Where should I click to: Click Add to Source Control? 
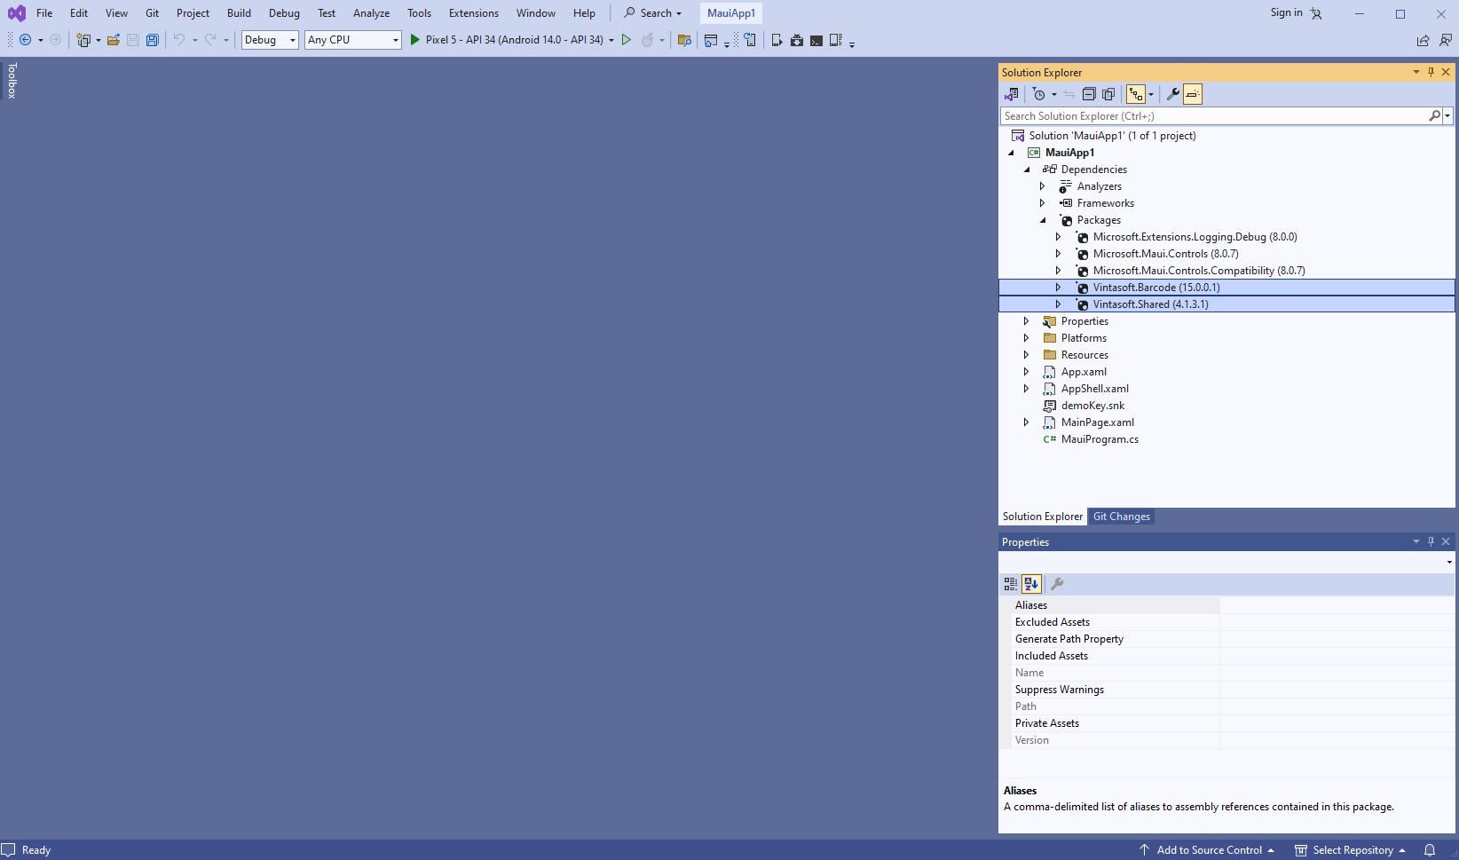click(1209, 850)
